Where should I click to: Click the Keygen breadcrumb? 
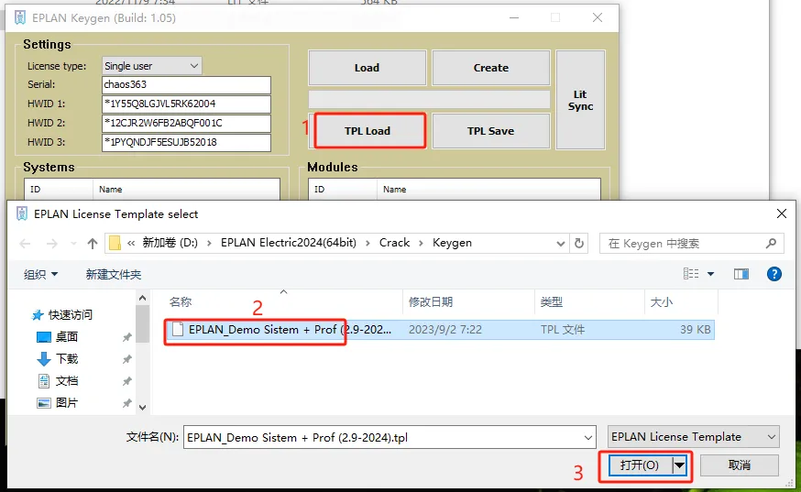(452, 243)
